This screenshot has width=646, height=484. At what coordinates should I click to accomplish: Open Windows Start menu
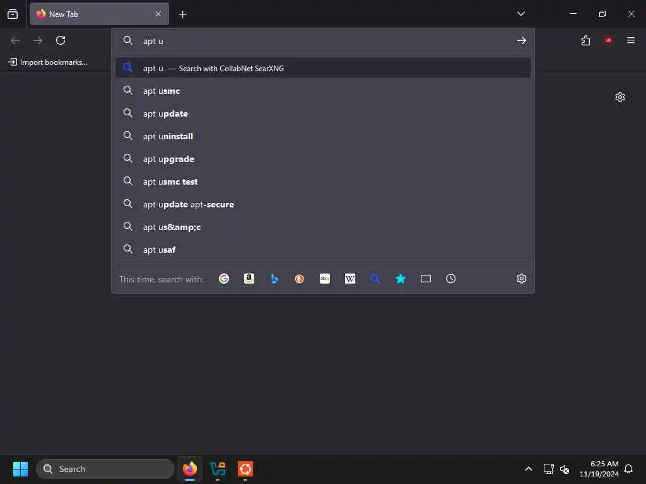(x=20, y=469)
